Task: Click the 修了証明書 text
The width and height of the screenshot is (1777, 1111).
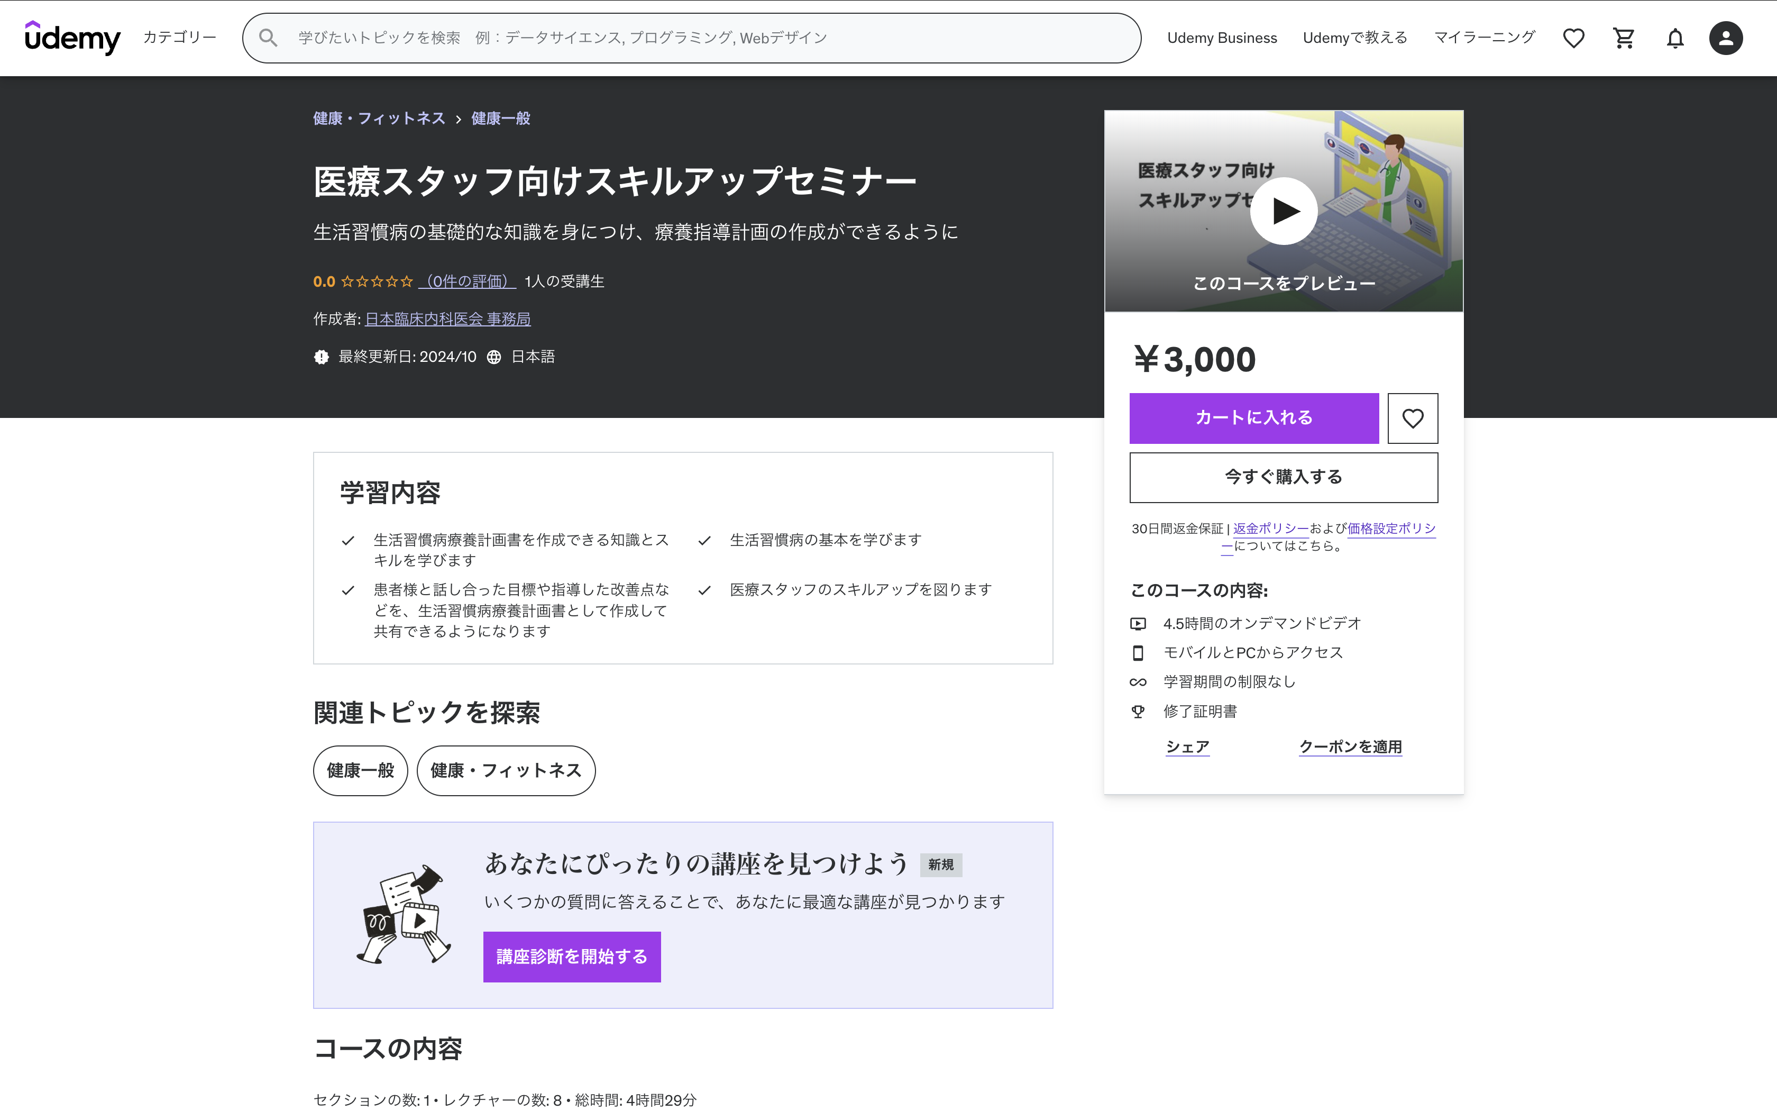Action: (1200, 711)
